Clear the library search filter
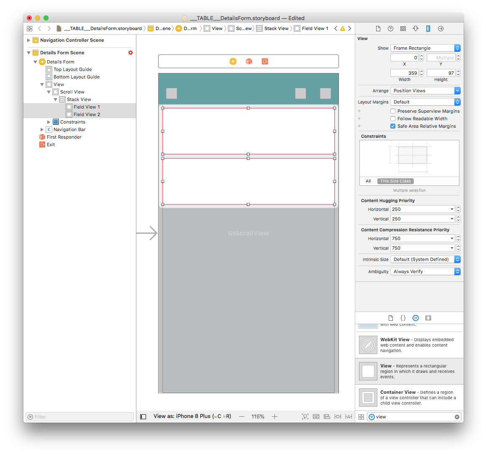This screenshot has width=487, height=456. tap(457, 417)
